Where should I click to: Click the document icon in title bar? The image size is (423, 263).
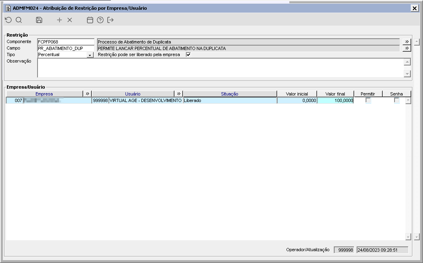coord(8,8)
